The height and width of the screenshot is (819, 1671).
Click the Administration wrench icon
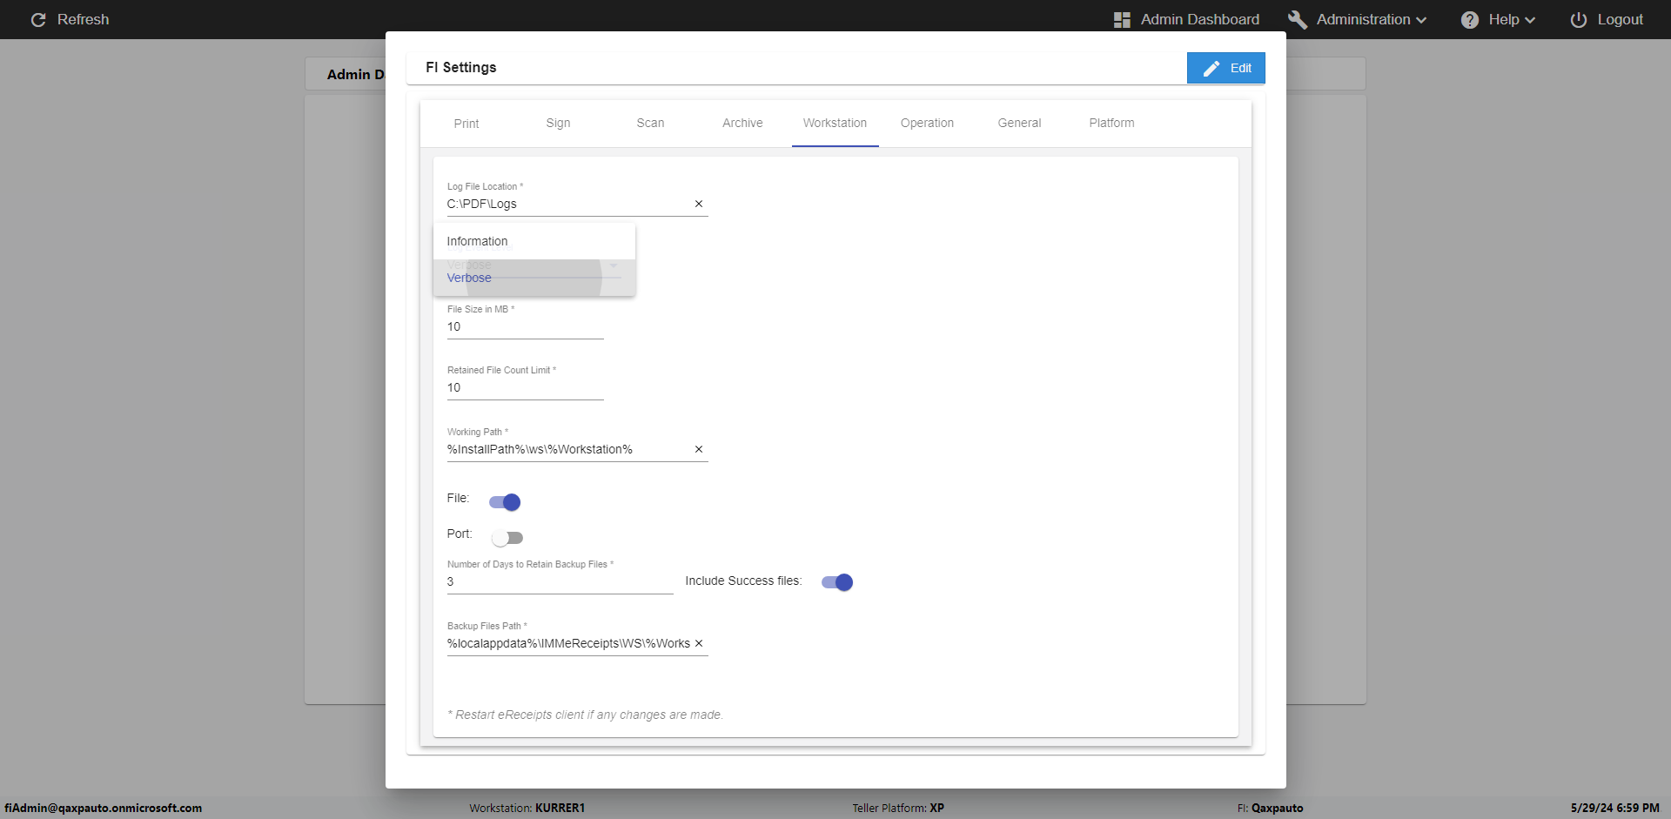click(x=1298, y=20)
